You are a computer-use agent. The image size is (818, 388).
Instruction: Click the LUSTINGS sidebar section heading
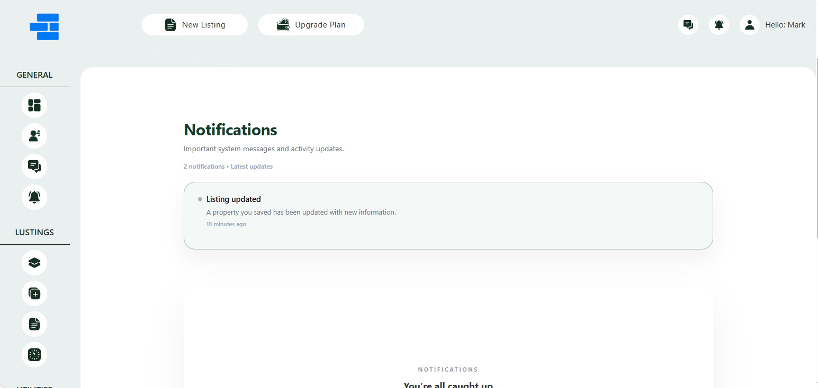pyautogui.click(x=34, y=233)
